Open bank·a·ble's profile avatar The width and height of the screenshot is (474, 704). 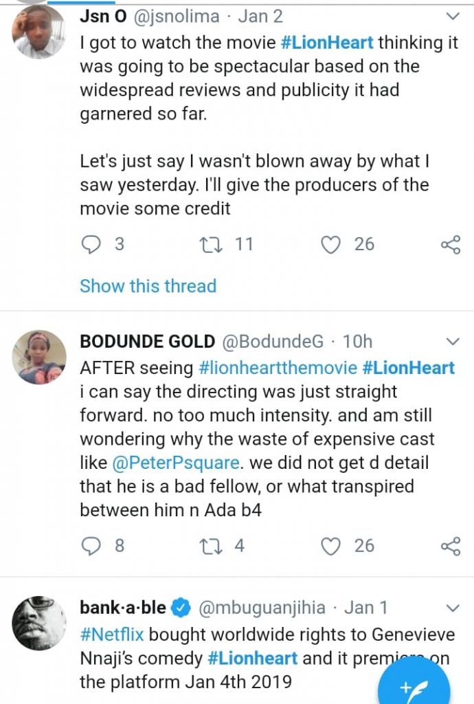(x=38, y=624)
